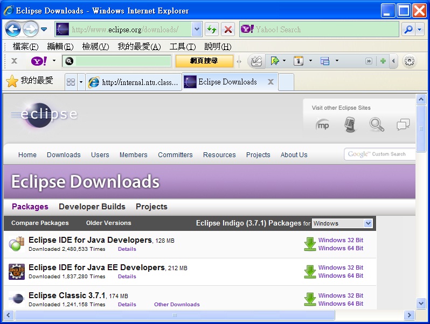Open the 檔案(F) menu
This screenshot has height=324, width=430.
[x=25, y=47]
